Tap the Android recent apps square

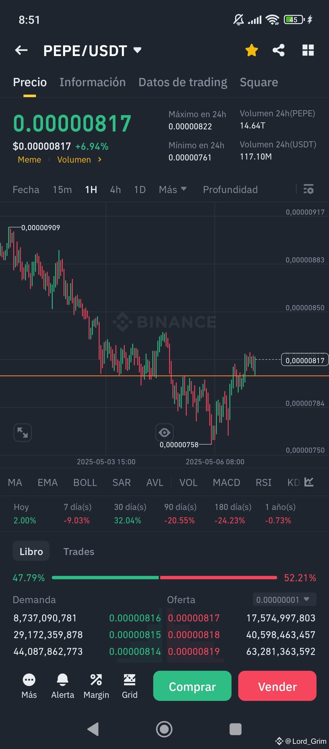point(235,729)
